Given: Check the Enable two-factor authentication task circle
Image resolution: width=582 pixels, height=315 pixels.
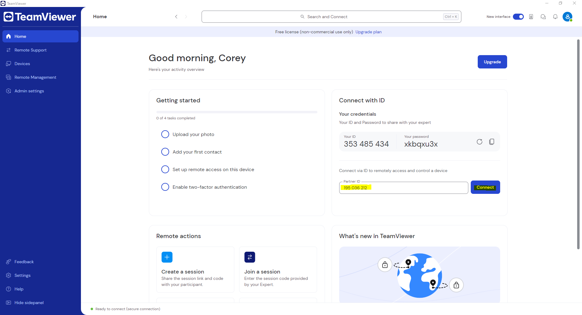Looking at the screenshot, I should coord(165,187).
